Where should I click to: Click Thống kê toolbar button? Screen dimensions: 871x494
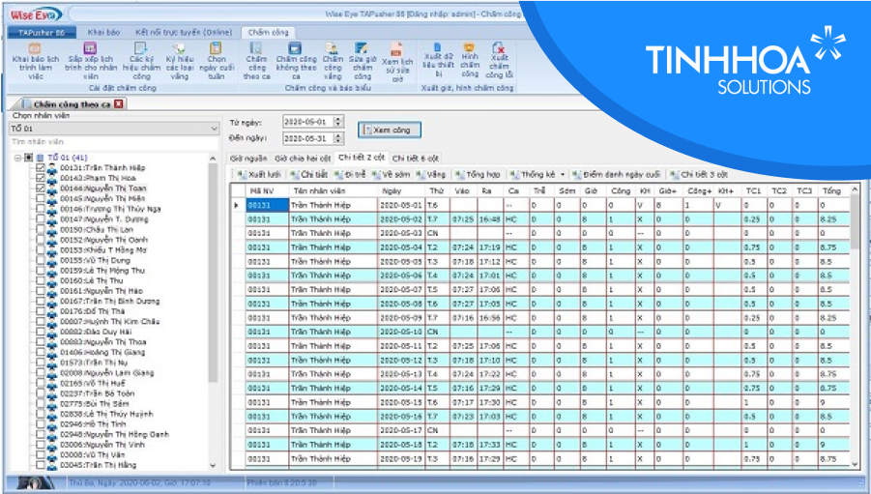coord(532,174)
